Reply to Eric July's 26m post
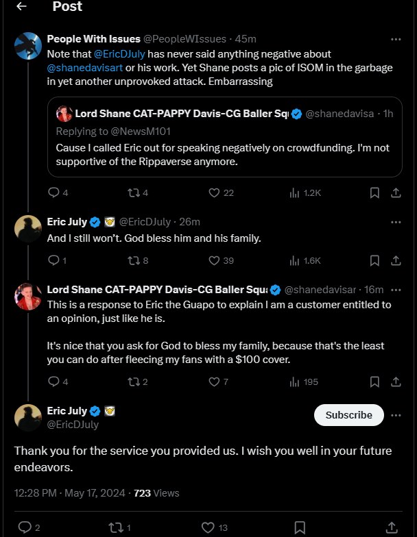The width and height of the screenshot is (417, 537). tap(58, 260)
